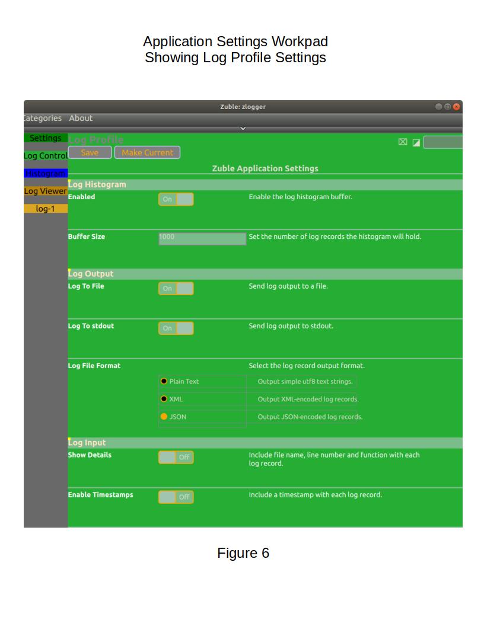Open the About menu
This screenshot has height=626, width=484.
pos(81,118)
